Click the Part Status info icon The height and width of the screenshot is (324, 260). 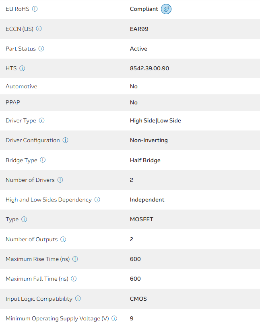tap(41, 49)
